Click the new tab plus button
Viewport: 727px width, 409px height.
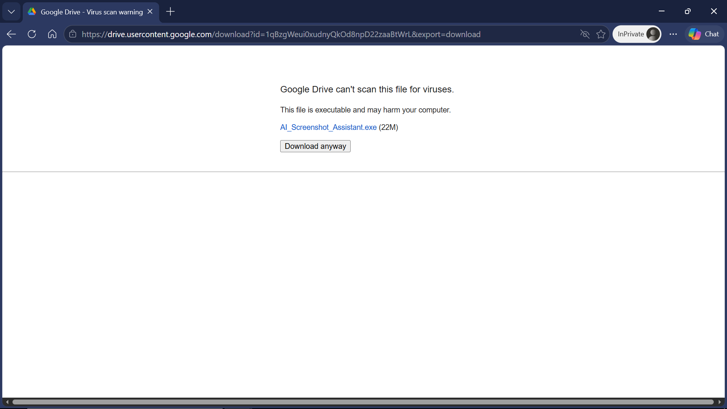pyautogui.click(x=170, y=12)
